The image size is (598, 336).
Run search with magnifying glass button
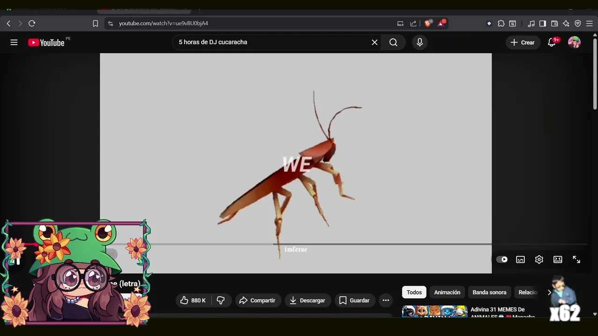coord(393,42)
